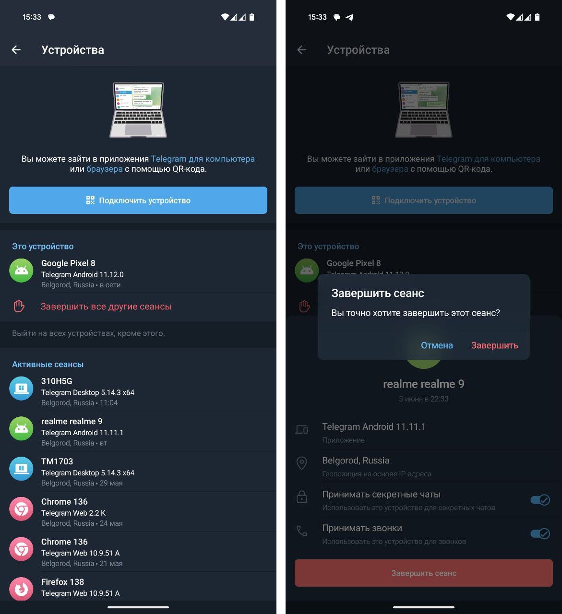Toggle Принимать секретные чаты switch
Viewport: 562px width, 614px height.
tap(540, 500)
